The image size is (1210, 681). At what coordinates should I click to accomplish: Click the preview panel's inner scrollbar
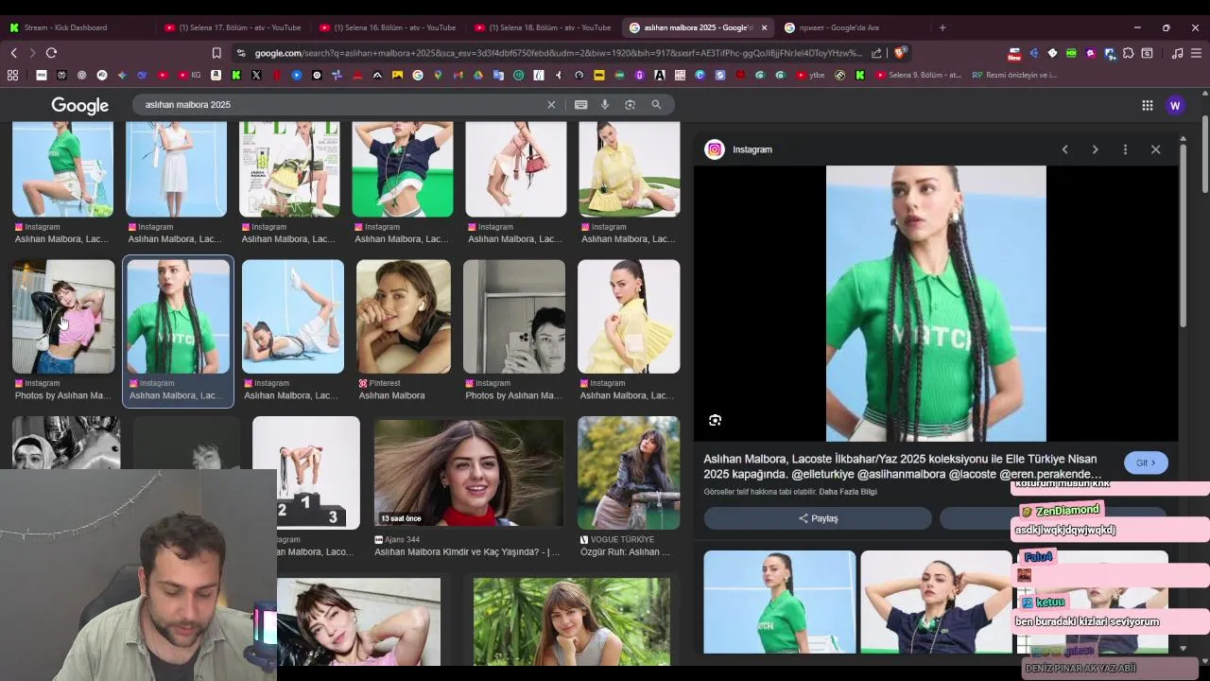point(1183,236)
